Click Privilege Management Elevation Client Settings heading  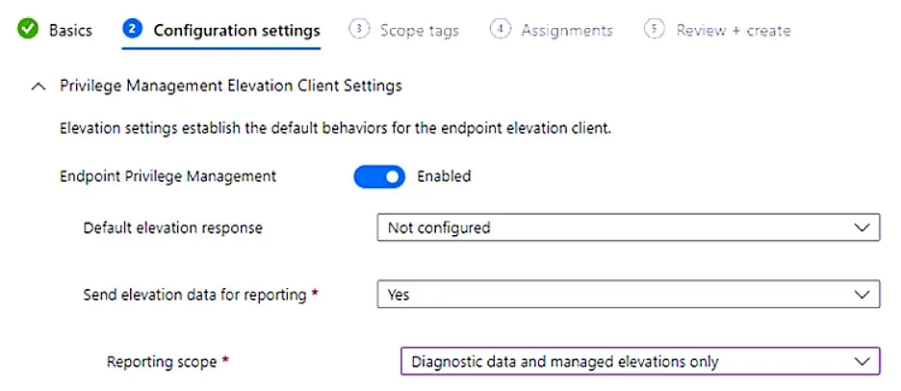(230, 87)
